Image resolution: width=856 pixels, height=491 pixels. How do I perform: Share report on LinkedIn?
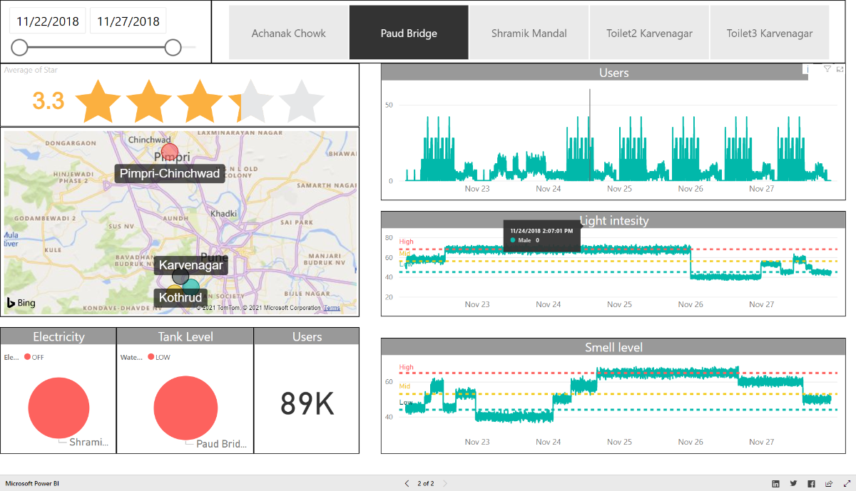775,484
